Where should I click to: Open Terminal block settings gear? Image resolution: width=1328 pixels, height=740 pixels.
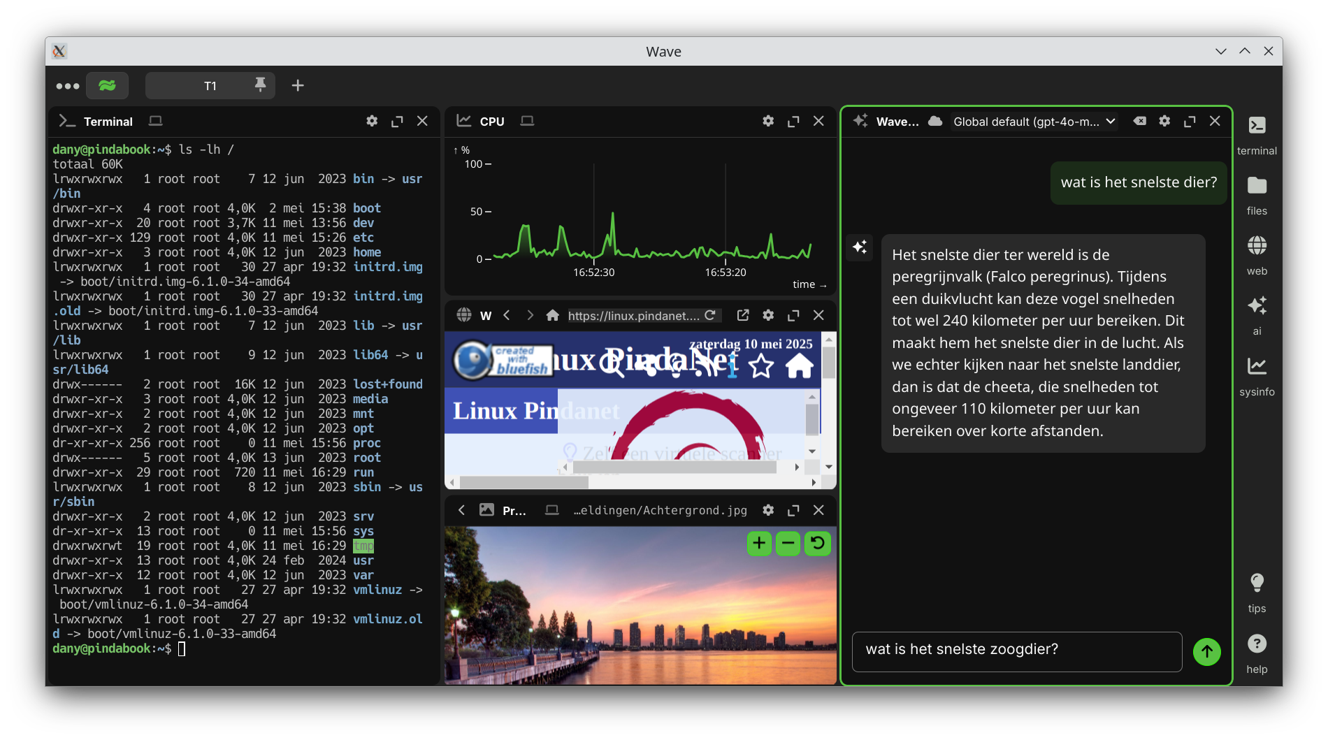[x=372, y=121]
